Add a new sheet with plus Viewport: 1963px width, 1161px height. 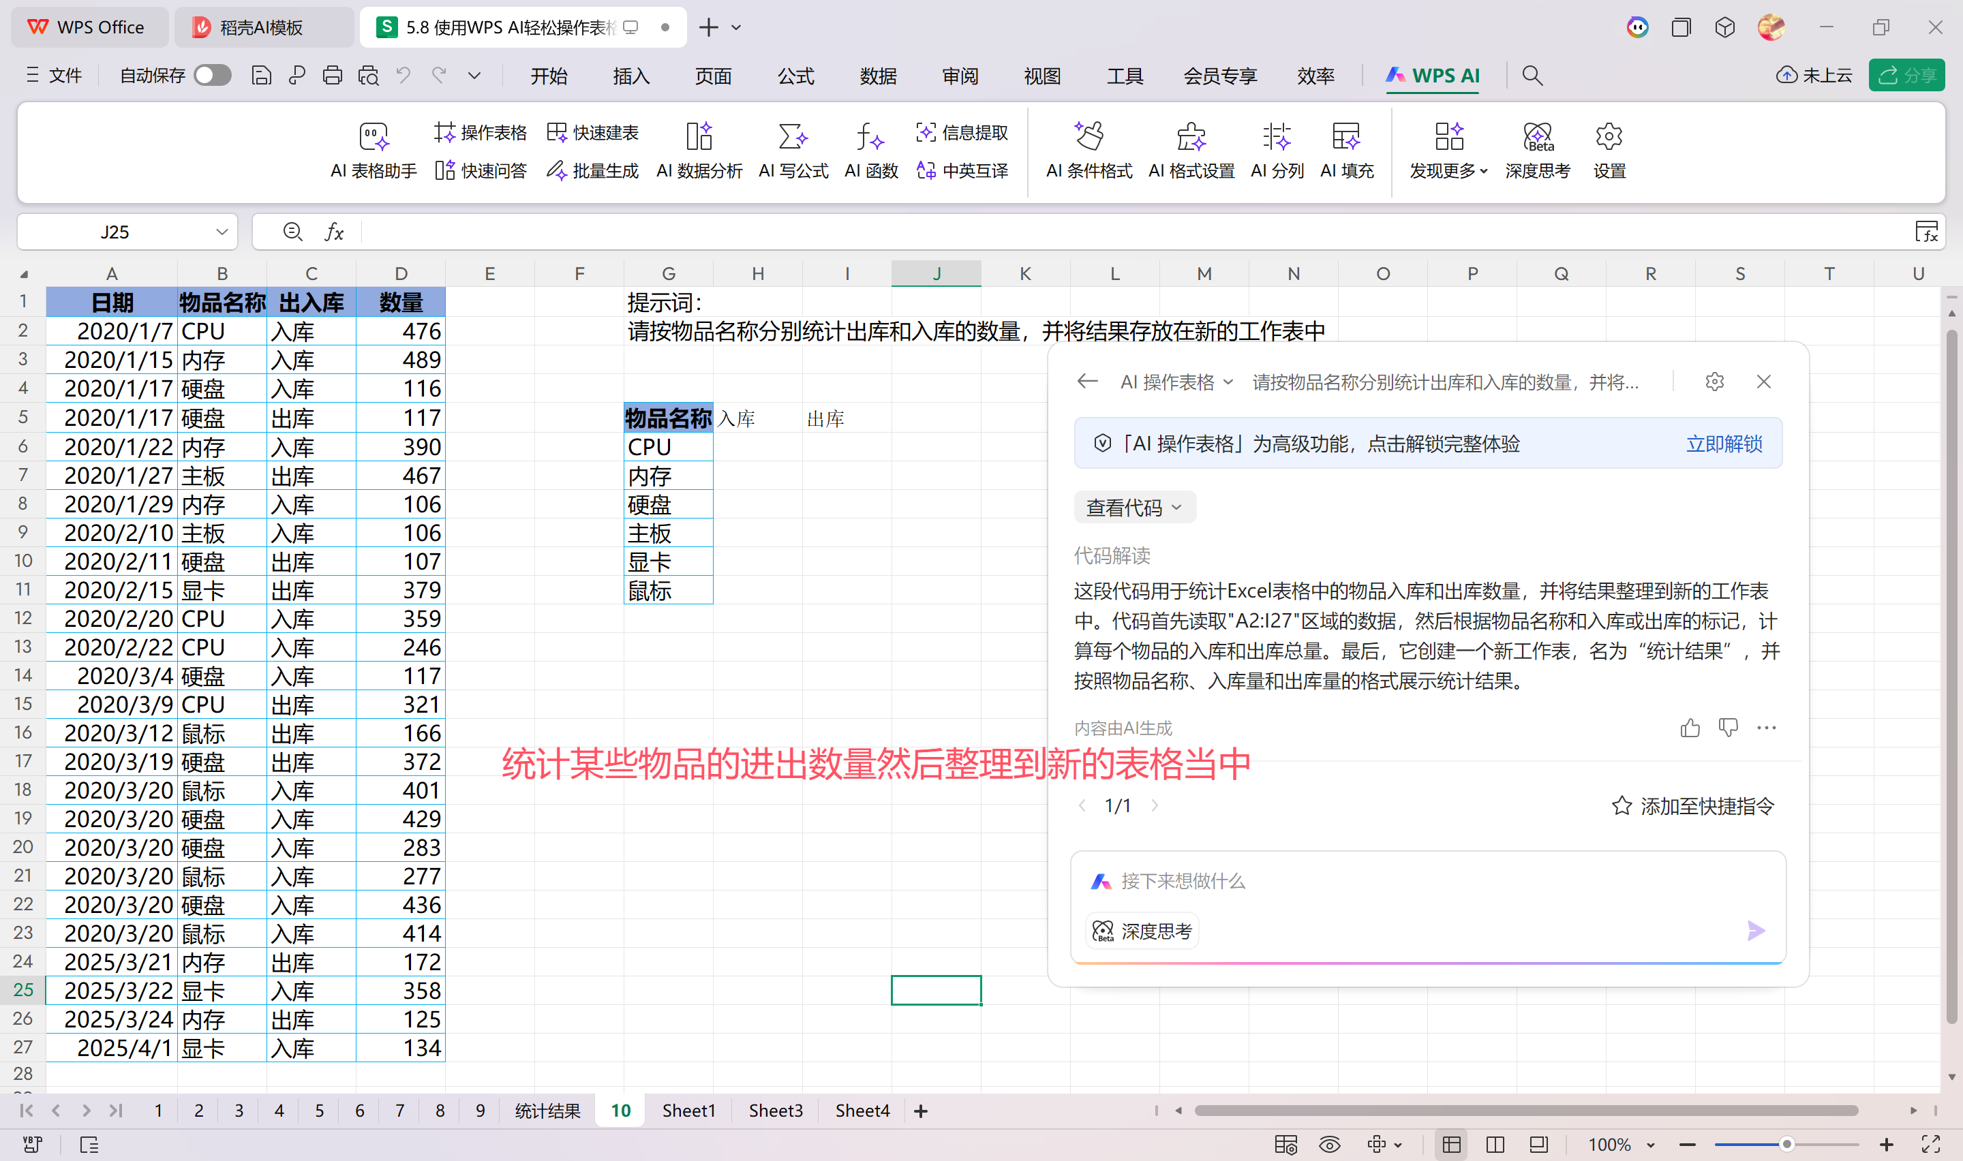tap(921, 1111)
